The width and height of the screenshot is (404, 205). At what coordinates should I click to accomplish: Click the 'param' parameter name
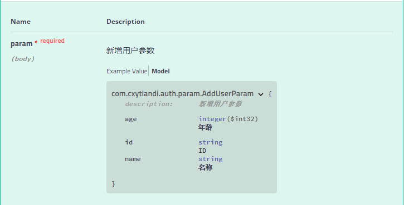click(x=22, y=44)
